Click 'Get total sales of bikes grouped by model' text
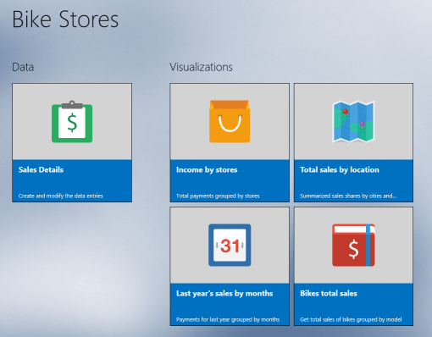432x337 pixels. click(x=351, y=319)
